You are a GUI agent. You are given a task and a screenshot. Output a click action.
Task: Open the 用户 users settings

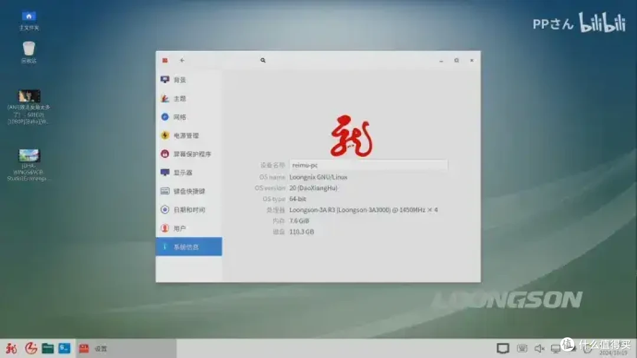coord(189,228)
